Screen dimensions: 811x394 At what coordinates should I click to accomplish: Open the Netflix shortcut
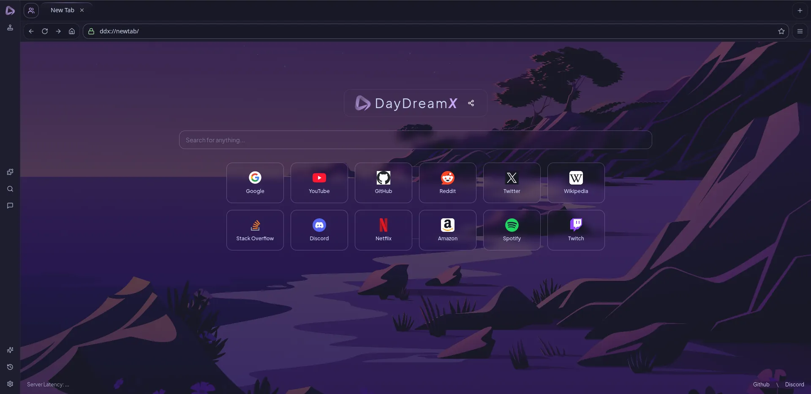pyautogui.click(x=384, y=230)
